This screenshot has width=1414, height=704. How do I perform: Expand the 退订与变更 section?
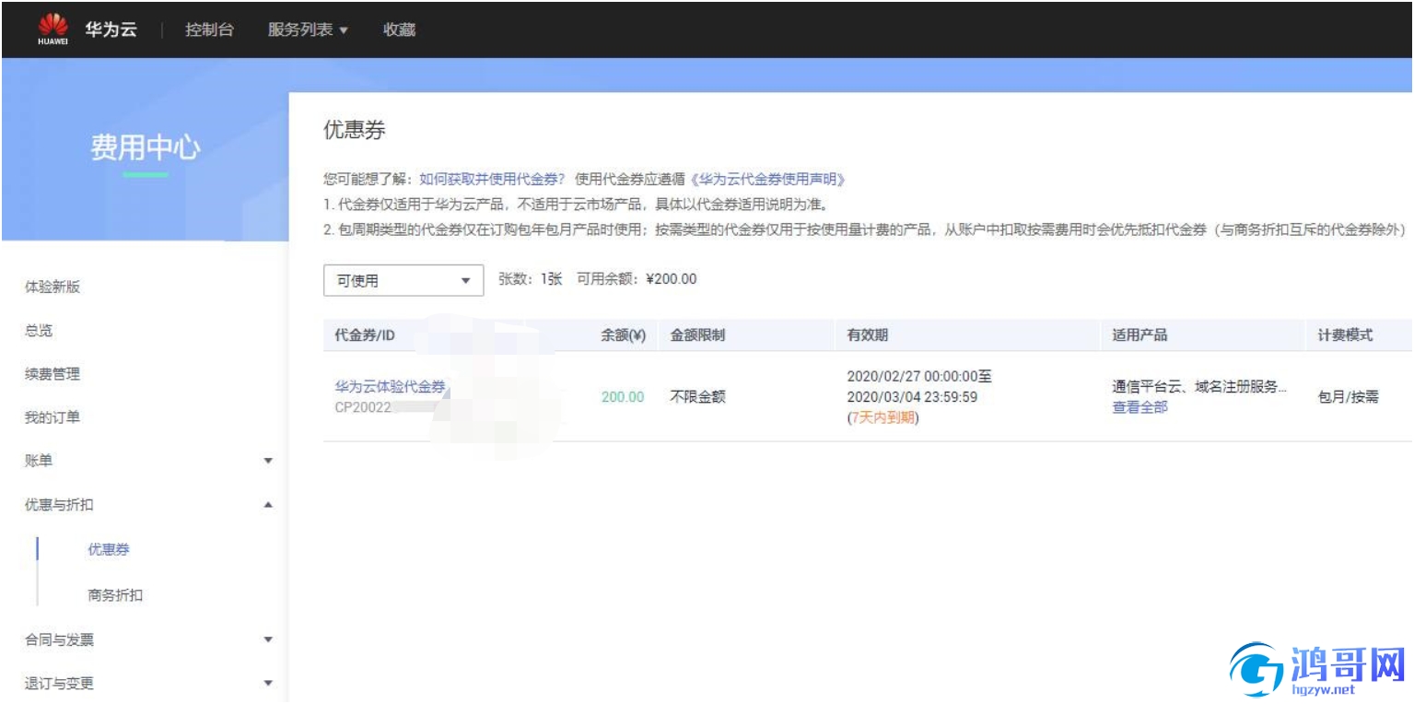pyautogui.click(x=147, y=684)
